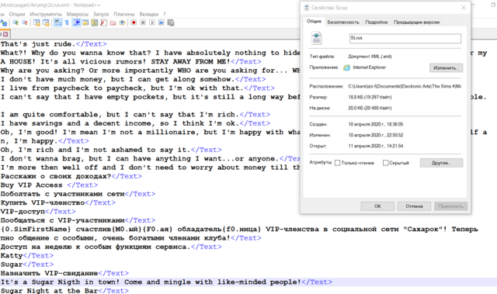Click Folder as Workspace icon
The height and width of the screenshot is (294, 497).
[113, 22]
